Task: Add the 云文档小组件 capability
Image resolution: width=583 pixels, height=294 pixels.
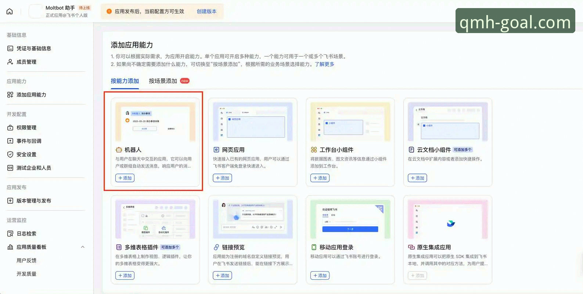Action: tap(417, 178)
